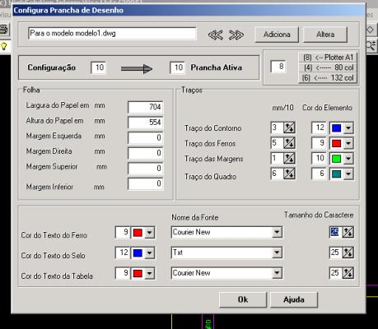Edit Traço das Margens color number 10
This screenshot has width=378, height=329.
pos(319,159)
